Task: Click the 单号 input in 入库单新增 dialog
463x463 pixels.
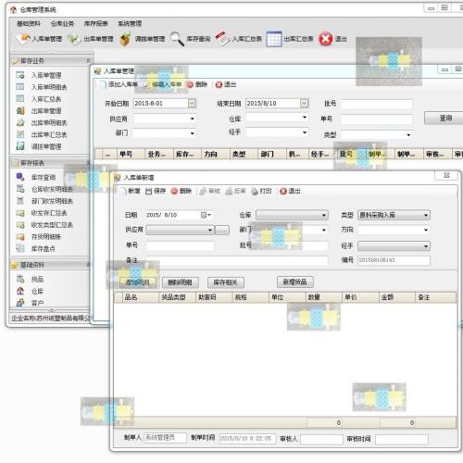Action: point(180,246)
